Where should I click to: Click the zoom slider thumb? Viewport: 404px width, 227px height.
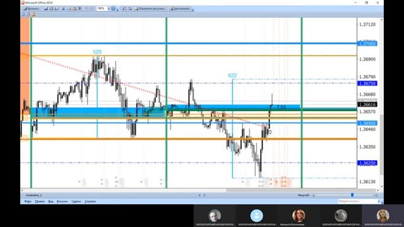coord(352,195)
